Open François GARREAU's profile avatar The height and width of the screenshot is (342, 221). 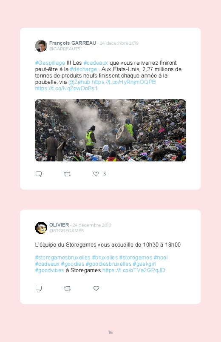pos(41,46)
